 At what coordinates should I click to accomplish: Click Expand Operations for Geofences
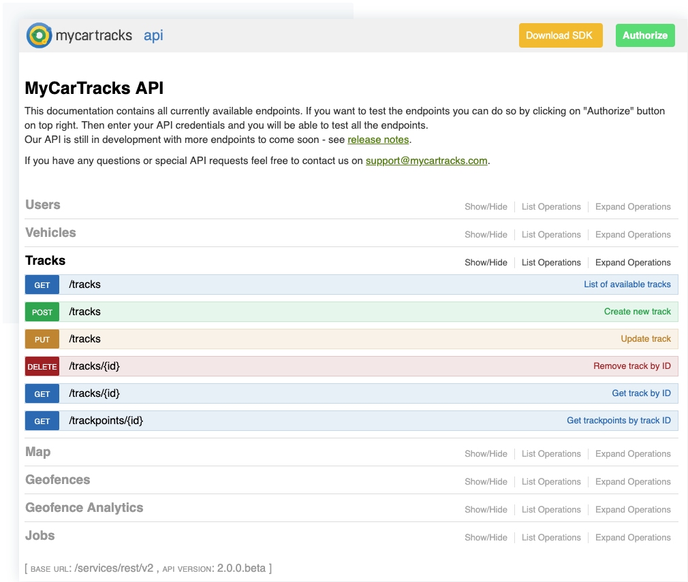click(x=633, y=481)
